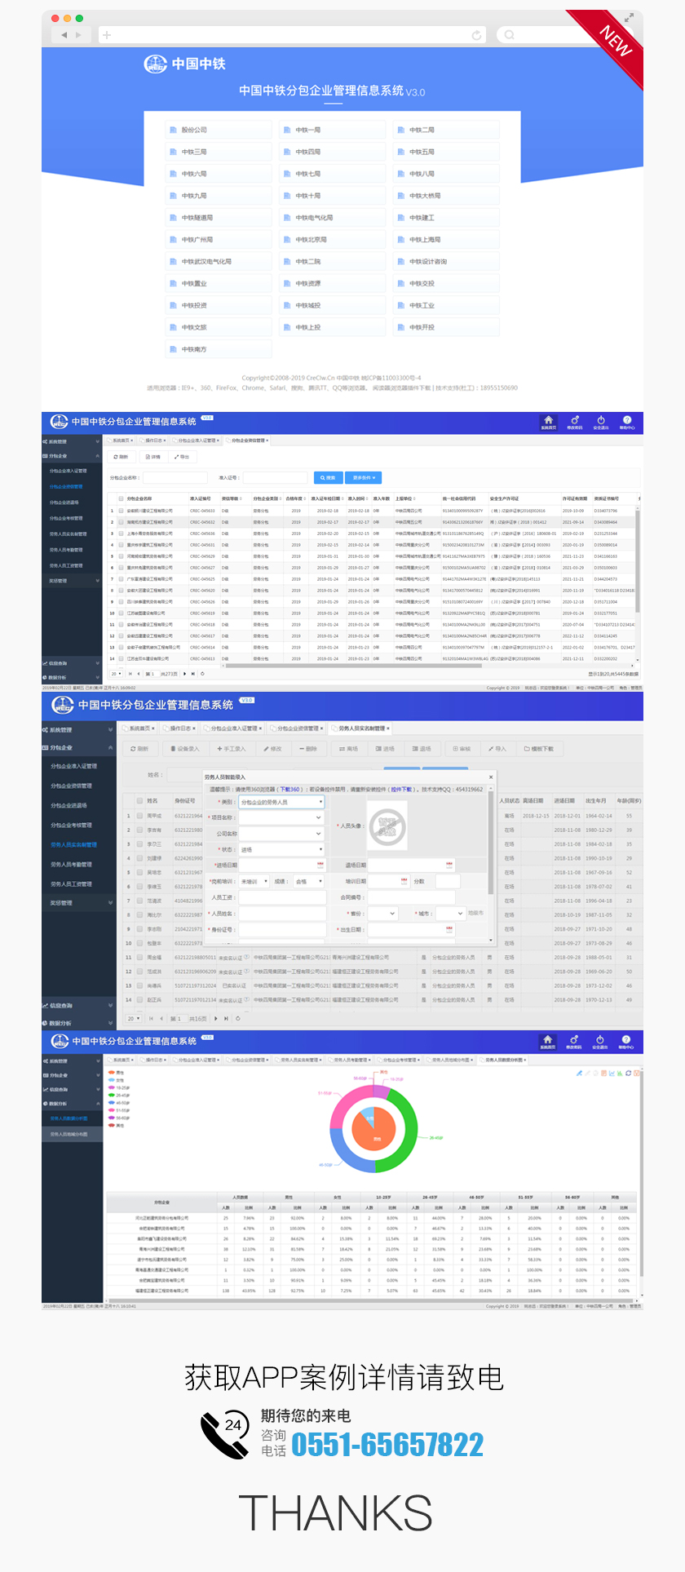Tick the checkbox for row CREC-045636
685x1572 pixels.
click(121, 534)
